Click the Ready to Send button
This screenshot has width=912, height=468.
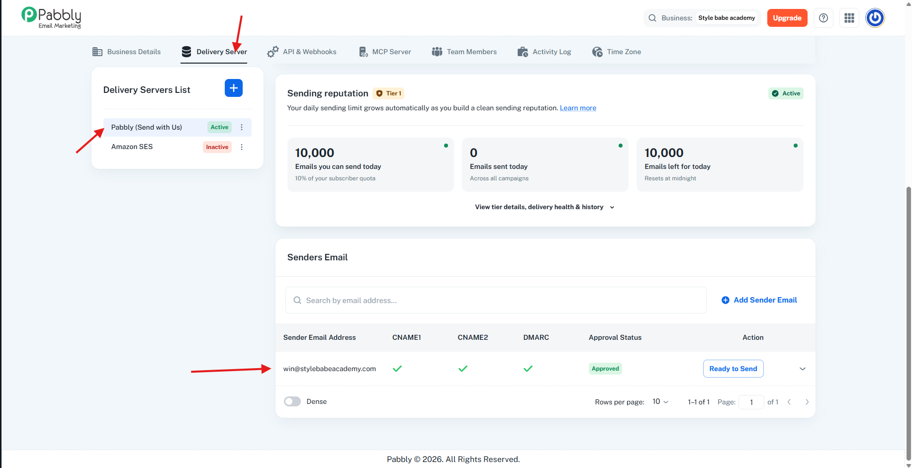click(733, 369)
